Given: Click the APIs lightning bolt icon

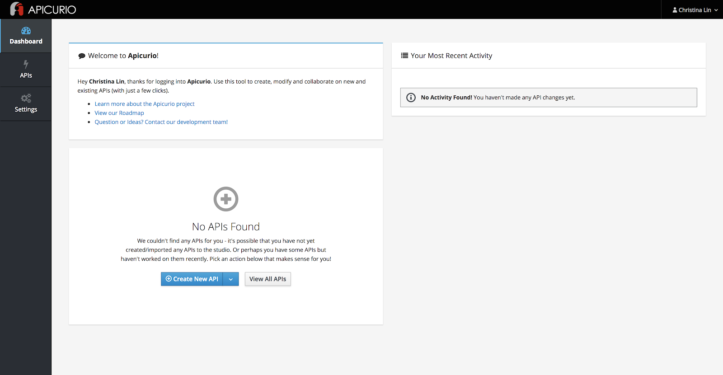Looking at the screenshot, I should [26, 64].
